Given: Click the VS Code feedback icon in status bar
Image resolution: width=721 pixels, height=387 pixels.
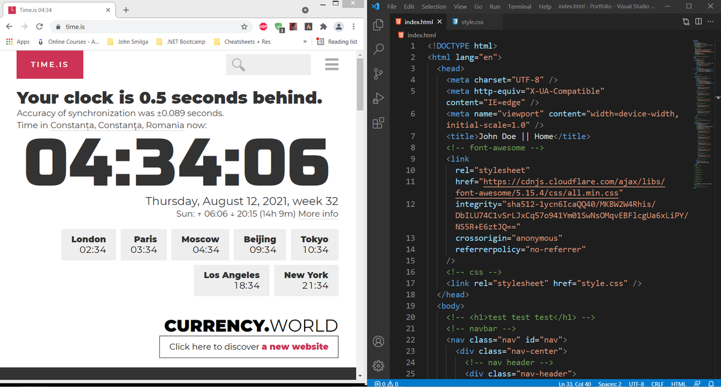Looking at the screenshot, I should (696, 383).
